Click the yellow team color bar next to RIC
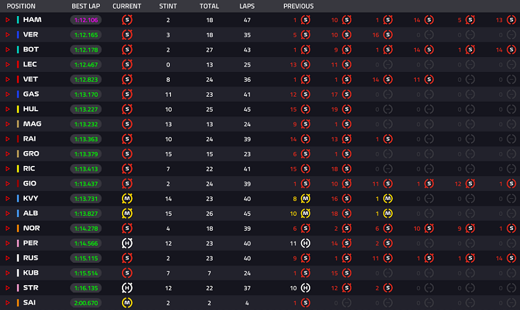The height and width of the screenshot is (310, 520). coord(18,169)
